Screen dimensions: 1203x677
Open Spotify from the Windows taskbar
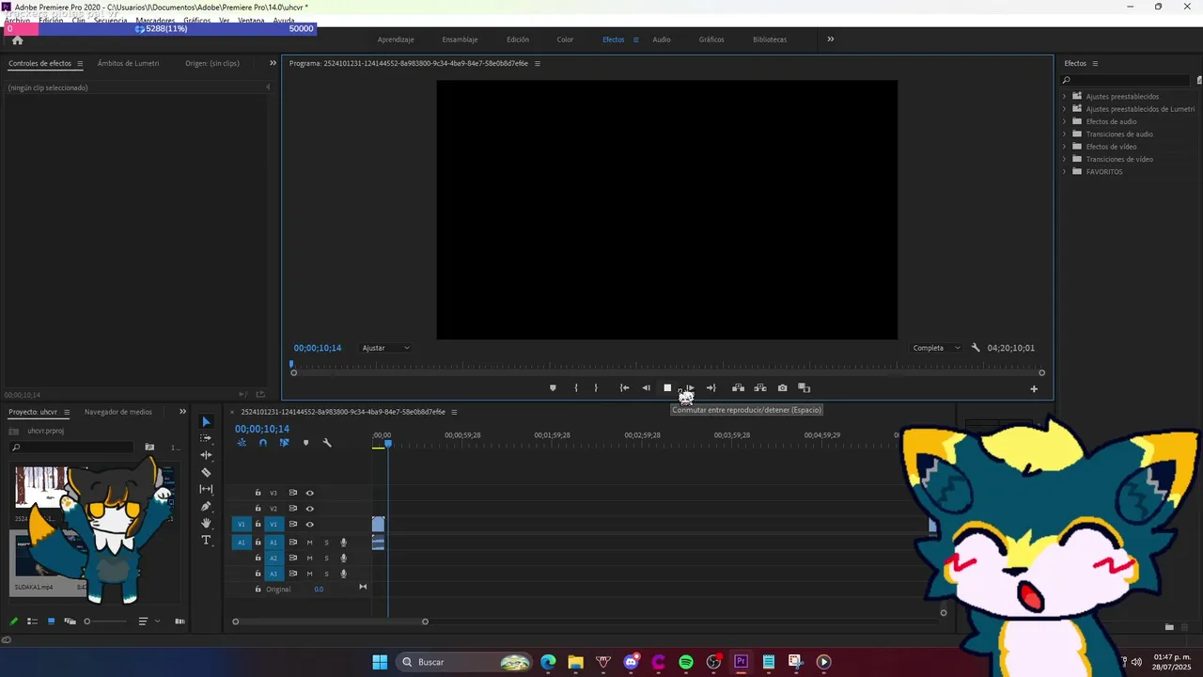[x=686, y=662]
